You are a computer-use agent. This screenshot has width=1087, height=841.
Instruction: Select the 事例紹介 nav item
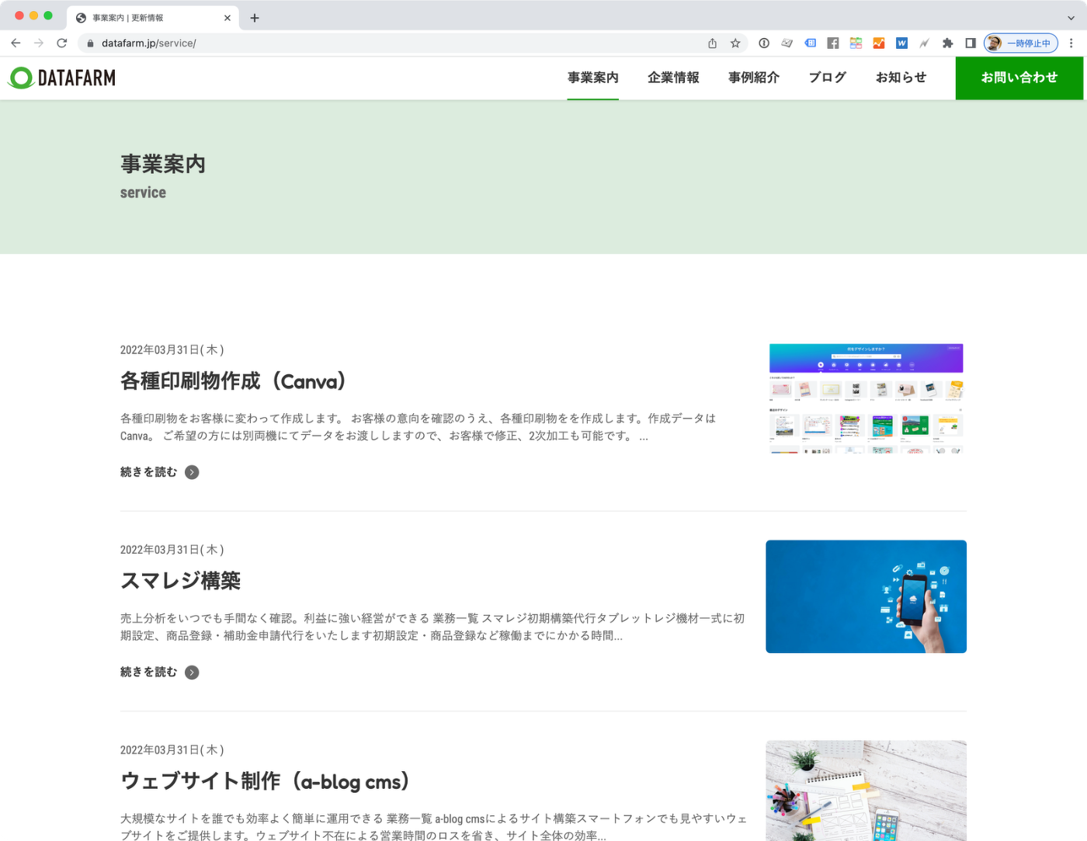tap(753, 78)
